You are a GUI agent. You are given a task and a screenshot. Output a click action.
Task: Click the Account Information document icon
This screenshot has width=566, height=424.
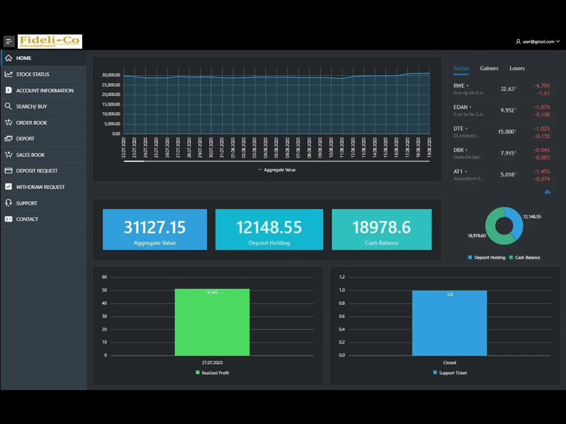pos(8,90)
